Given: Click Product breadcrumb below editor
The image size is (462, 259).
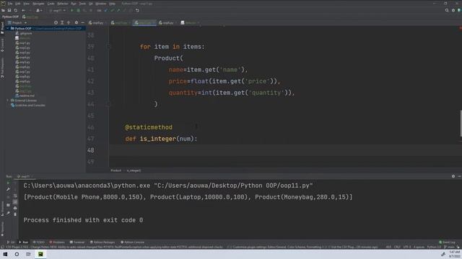Looking at the screenshot, I should (115, 171).
